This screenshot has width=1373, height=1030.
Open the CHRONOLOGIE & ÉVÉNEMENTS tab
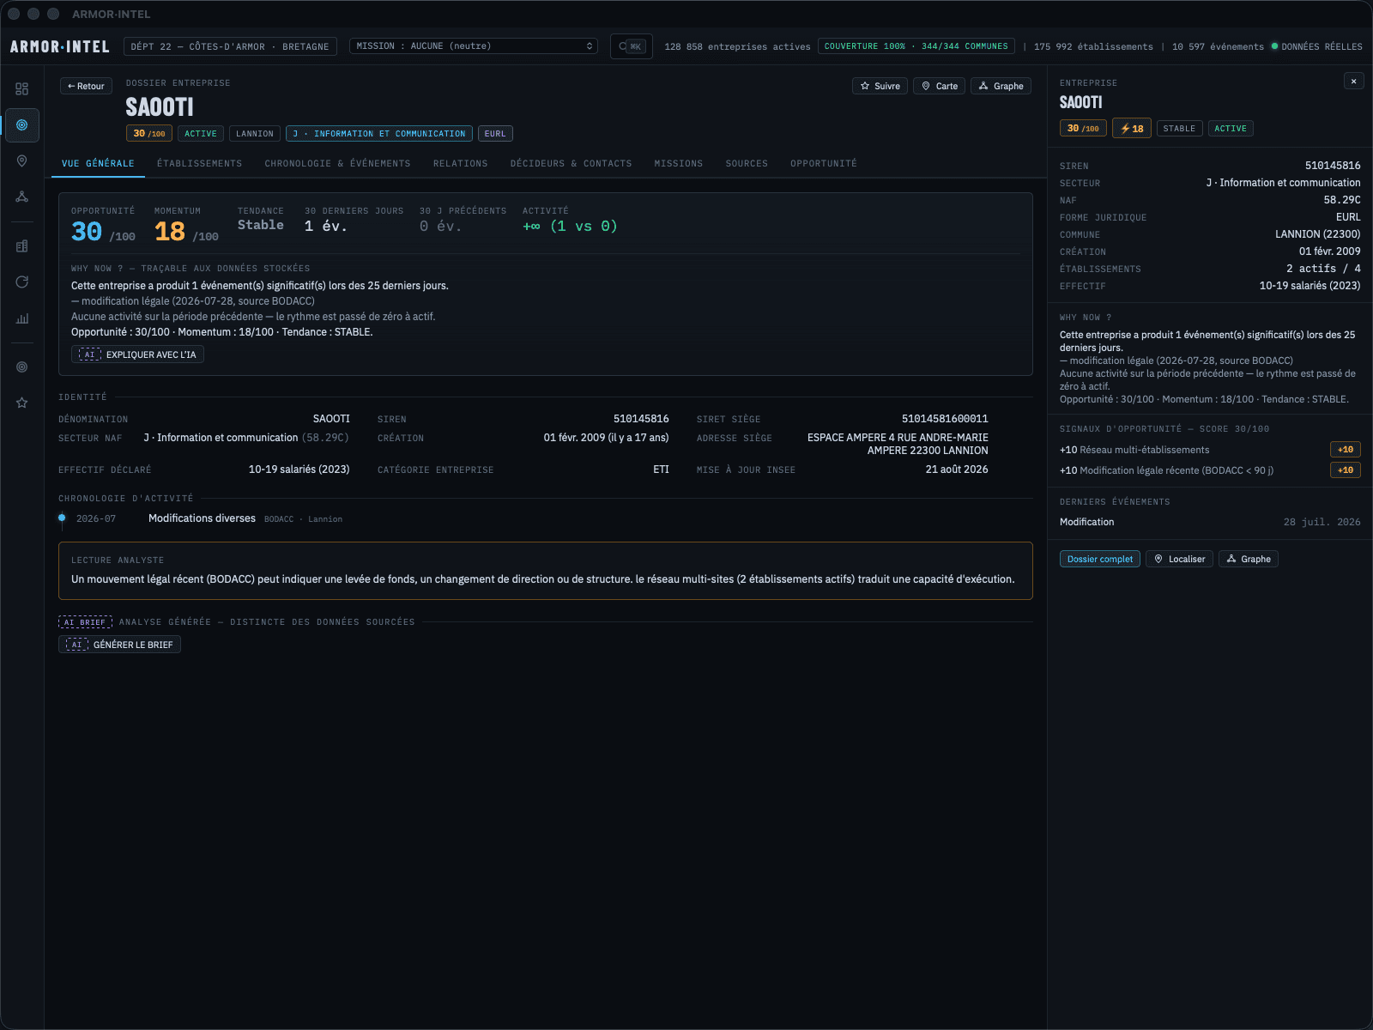tap(337, 163)
